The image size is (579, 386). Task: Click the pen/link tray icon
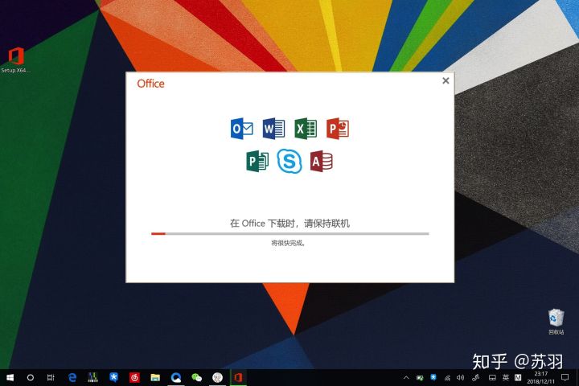click(475, 377)
